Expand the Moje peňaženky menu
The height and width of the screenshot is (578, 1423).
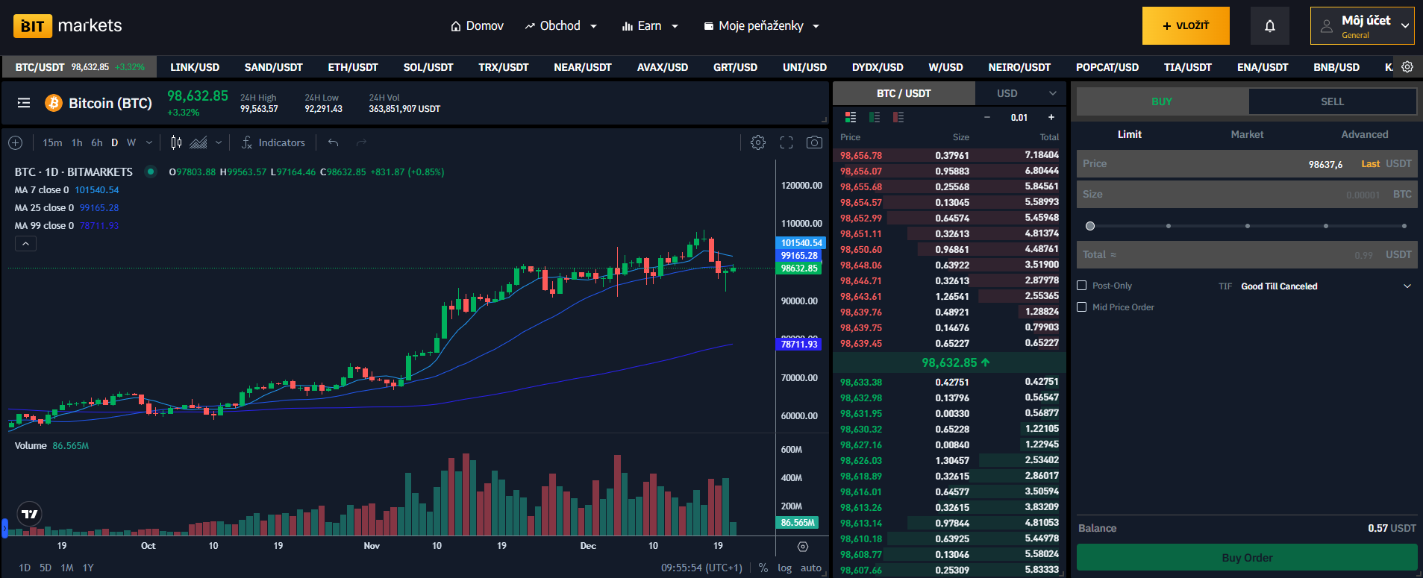(x=761, y=26)
